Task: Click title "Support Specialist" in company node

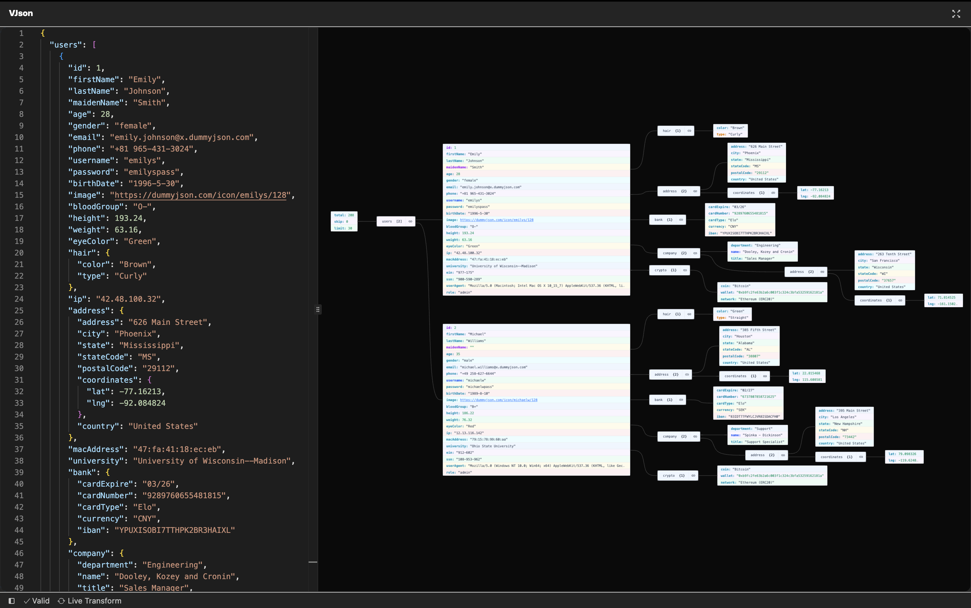Action: pos(758,442)
